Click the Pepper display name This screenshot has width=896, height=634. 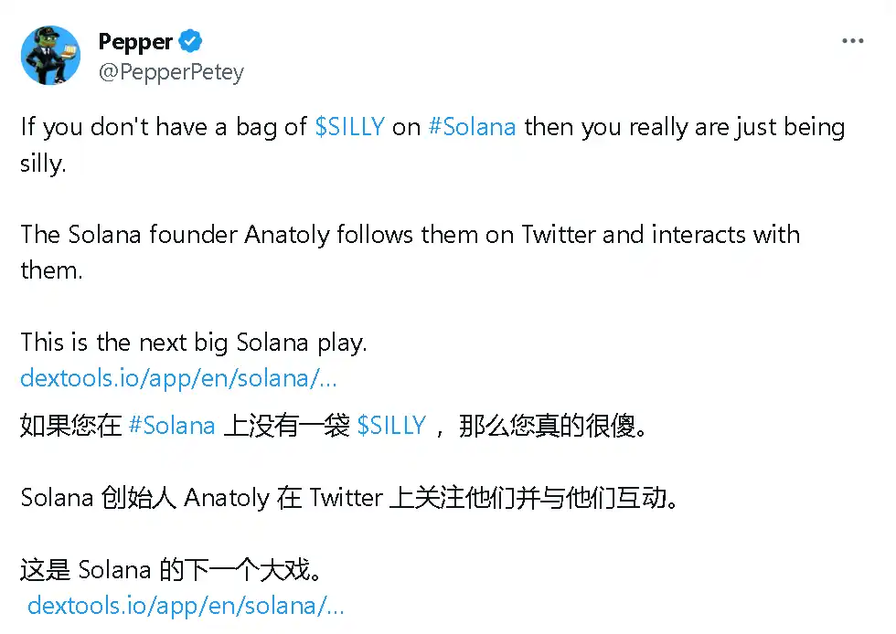coord(135,41)
